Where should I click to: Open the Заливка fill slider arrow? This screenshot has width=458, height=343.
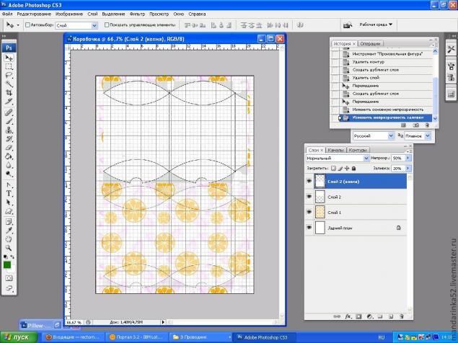[x=408, y=169]
